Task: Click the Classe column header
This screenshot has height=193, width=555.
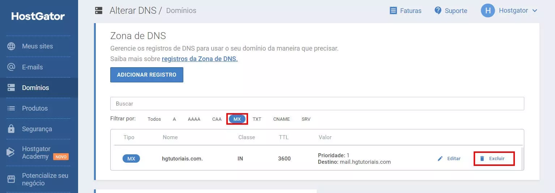Action: [x=247, y=137]
